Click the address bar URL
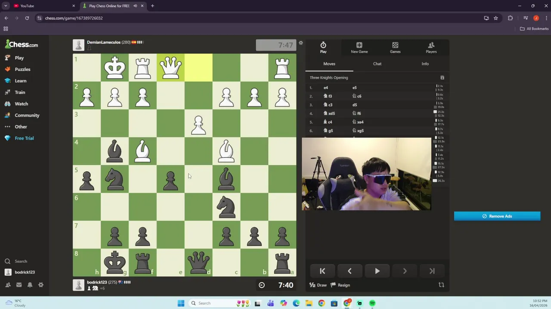The height and width of the screenshot is (309, 551). 74,18
